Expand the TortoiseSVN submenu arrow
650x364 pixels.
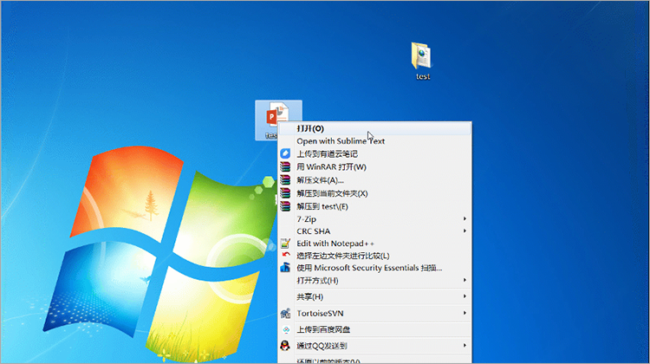[465, 313]
